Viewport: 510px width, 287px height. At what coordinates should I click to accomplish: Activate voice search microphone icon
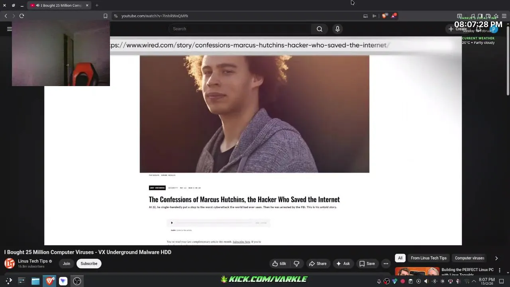click(x=337, y=29)
